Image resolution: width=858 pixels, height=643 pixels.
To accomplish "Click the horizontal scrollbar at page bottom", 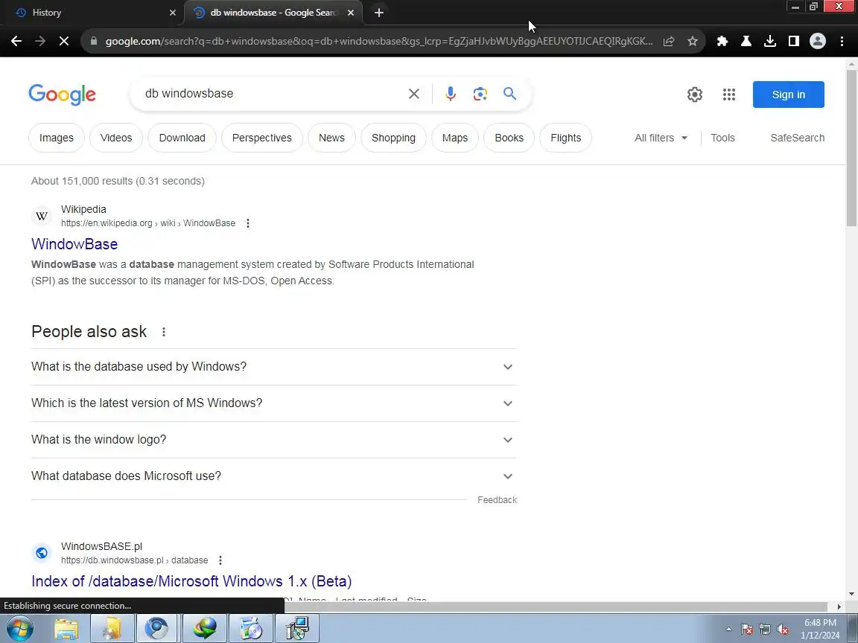I will (556, 607).
